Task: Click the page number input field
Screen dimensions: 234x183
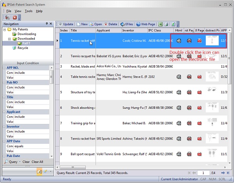Action: (203, 173)
